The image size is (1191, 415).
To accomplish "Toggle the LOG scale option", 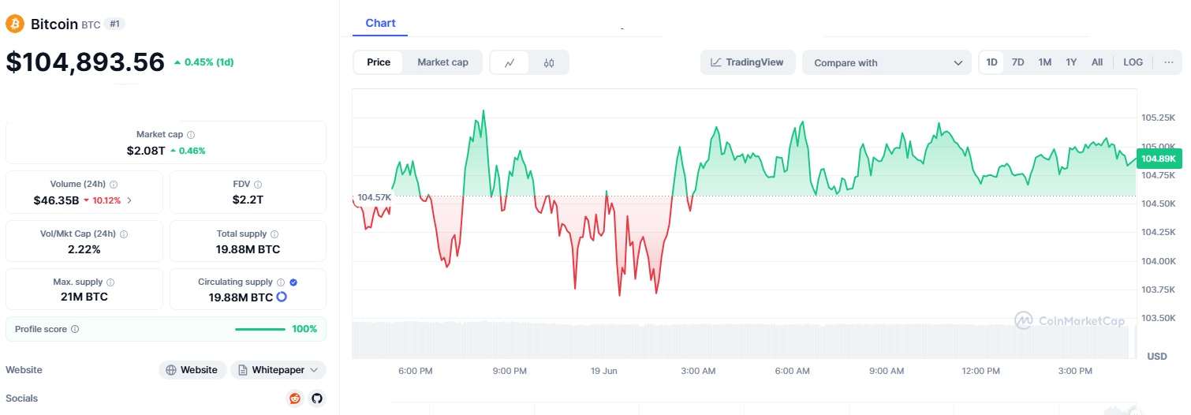I will (x=1133, y=62).
